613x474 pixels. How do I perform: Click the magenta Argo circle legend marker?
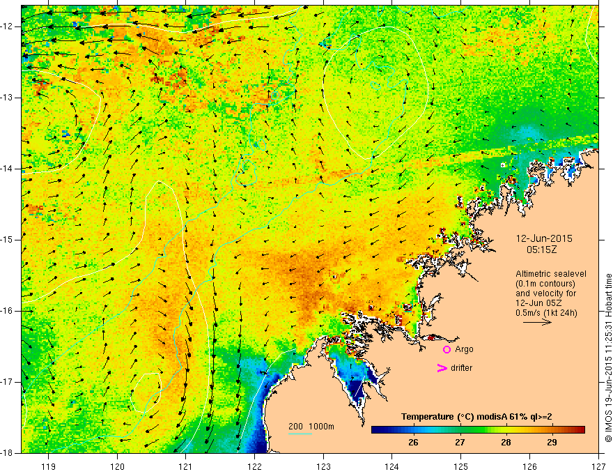pos(447,350)
